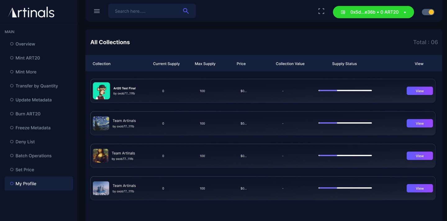Click the Supply Status column header
The image size is (447, 221).
click(345, 64)
